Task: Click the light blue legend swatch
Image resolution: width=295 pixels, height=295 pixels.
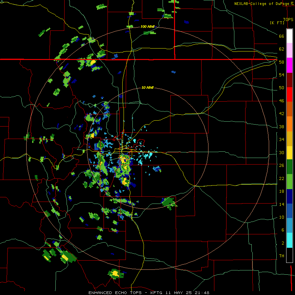Action: pyautogui.click(x=289, y=226)
